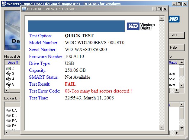This screenshot has height=140, width=189.
Task: Click the Test Option: label
Action: tap(40, 36)
